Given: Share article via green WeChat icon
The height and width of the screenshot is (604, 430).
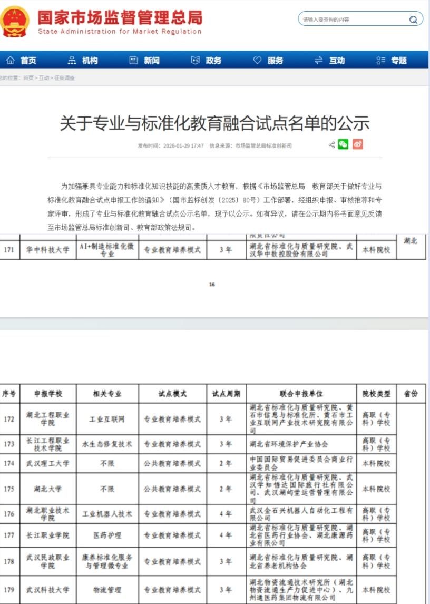Looking at the screenshot, I should point(344,144).
